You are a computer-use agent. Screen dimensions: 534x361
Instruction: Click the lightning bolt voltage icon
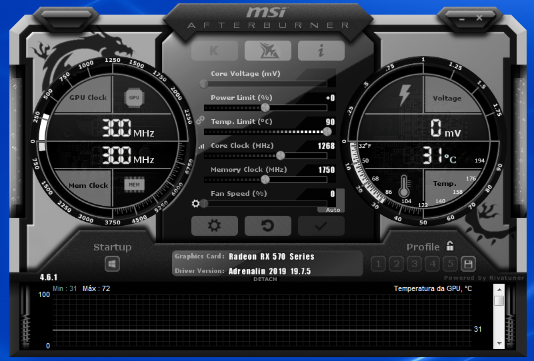click(x=405, y=95)
